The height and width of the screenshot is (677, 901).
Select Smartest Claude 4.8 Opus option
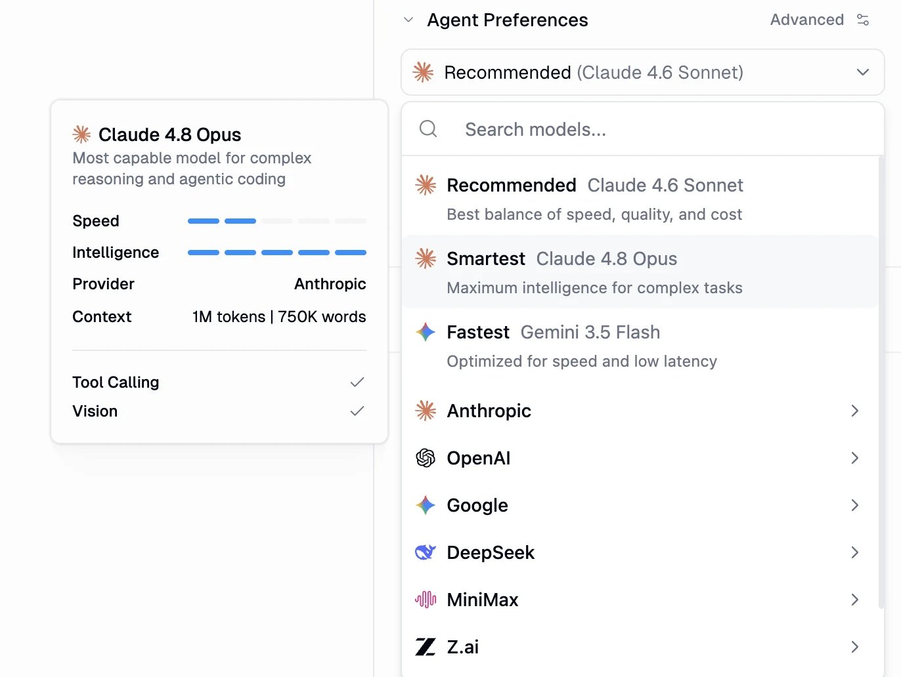(x=640, y=272)
